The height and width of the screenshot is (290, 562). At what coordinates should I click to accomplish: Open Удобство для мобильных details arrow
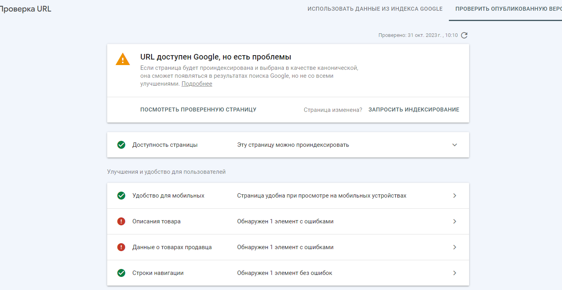[455, 196]
